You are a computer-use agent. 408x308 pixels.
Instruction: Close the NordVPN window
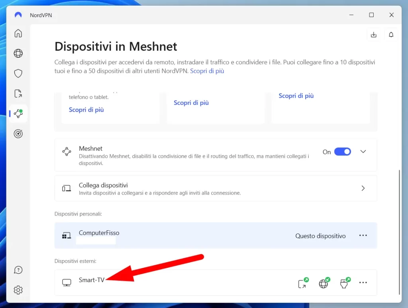392,15
